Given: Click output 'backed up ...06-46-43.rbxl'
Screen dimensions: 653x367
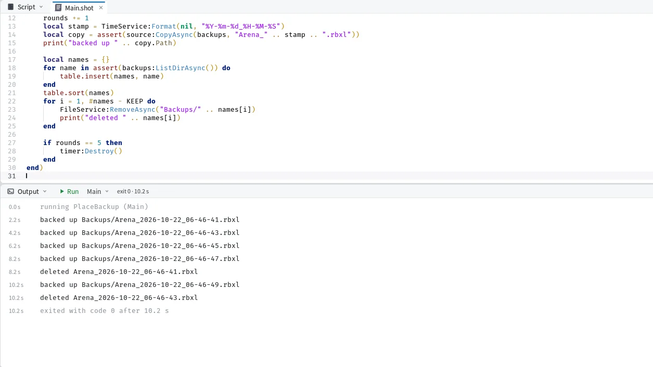Looking at the screenshot, I should 140,233.
